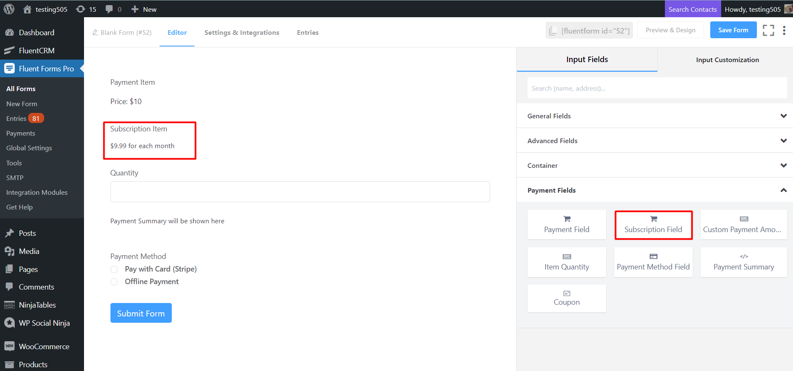Switch to Settings & Integrations tab
Image resolution: width=793 pixels, height=371 pixels.
tap(242, 33)
